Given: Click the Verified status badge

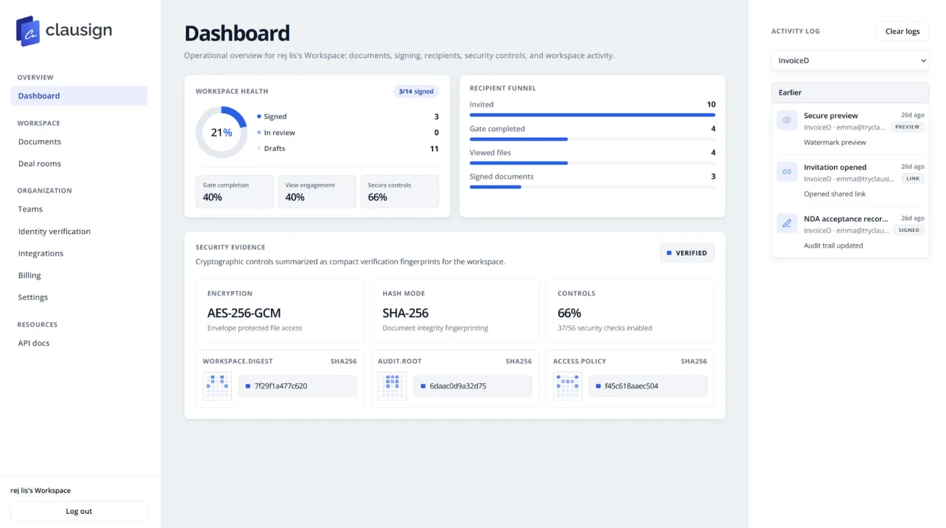Looking at the screenshot, I should [687, 253].
